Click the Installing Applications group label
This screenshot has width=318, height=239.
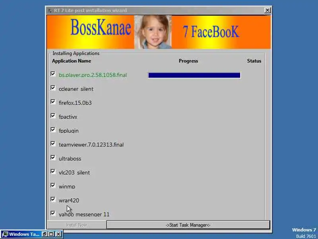[x=76, y=53]
